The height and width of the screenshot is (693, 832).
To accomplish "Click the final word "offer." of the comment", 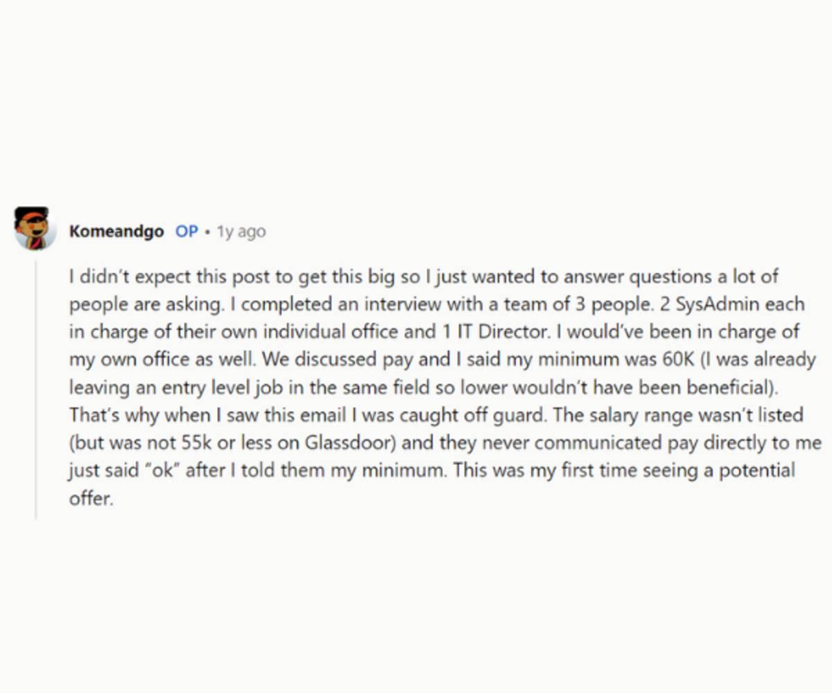I will coord(90,498).
